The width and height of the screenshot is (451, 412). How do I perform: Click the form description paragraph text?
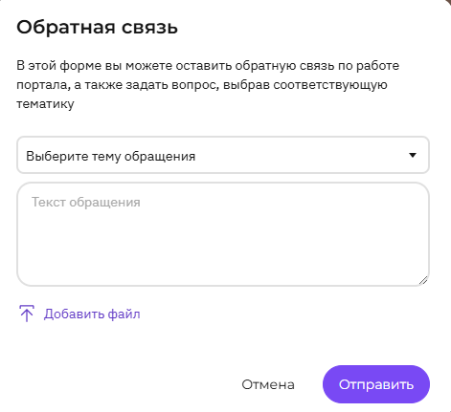pos(208,84)
